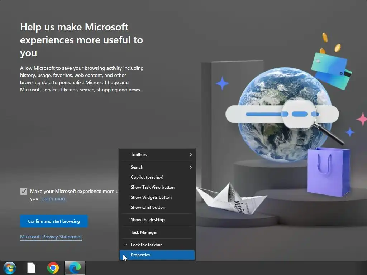Launch Google Chrome from the taskbar

pyautogui.click(x=53, y=268)
